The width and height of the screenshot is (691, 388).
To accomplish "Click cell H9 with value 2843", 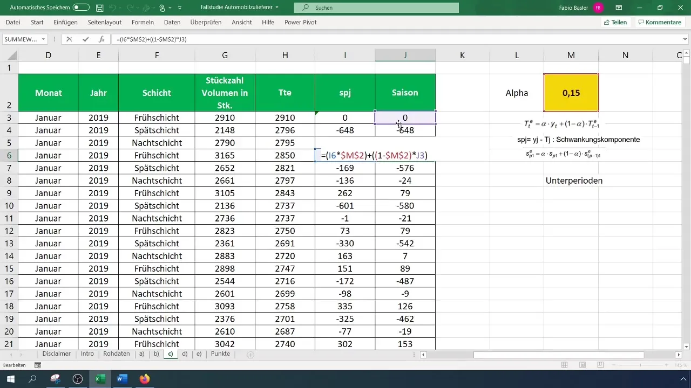I will point(284,193).
